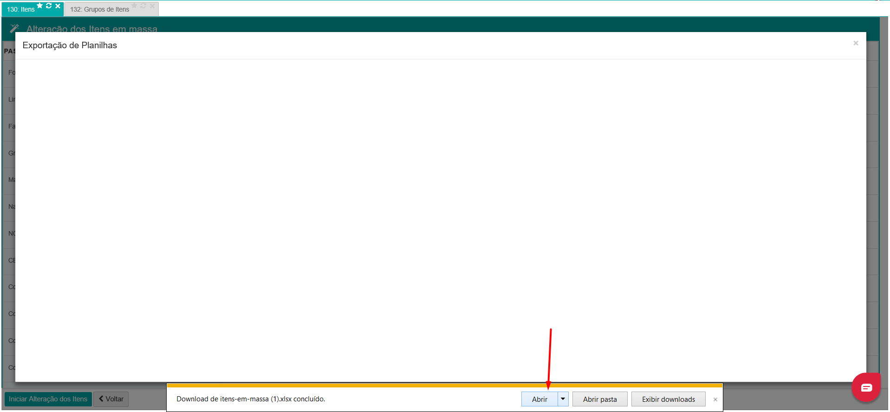The height and width of the screenshot is (412, 890).
Task: Open the downloaded file with Abrir
Action: click(539, 399)
